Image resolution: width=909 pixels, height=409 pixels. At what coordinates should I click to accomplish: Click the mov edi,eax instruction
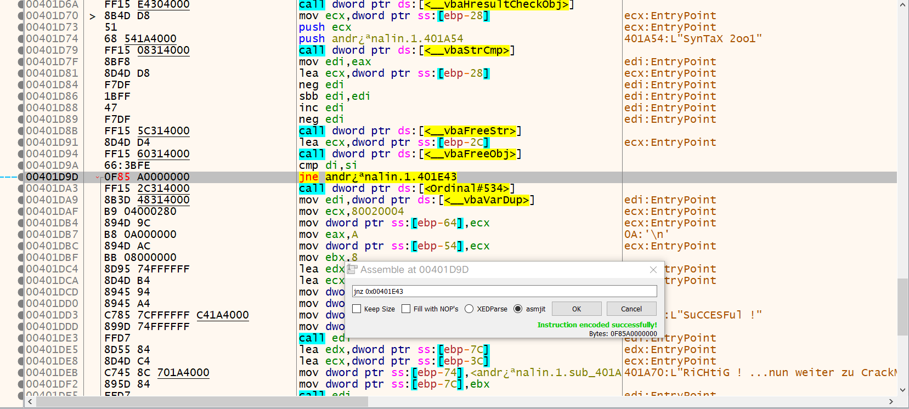[x=335, y=62]
